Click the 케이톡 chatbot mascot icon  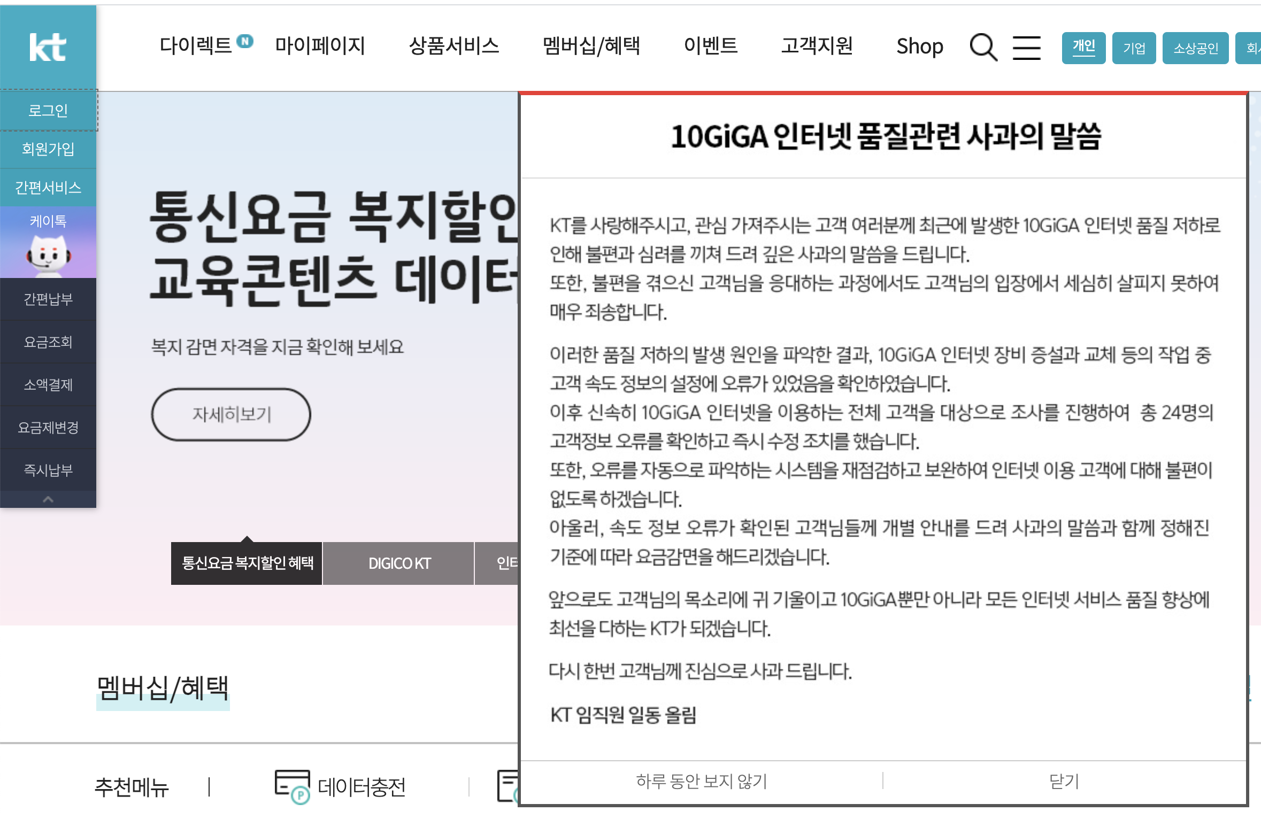(48, 256)
